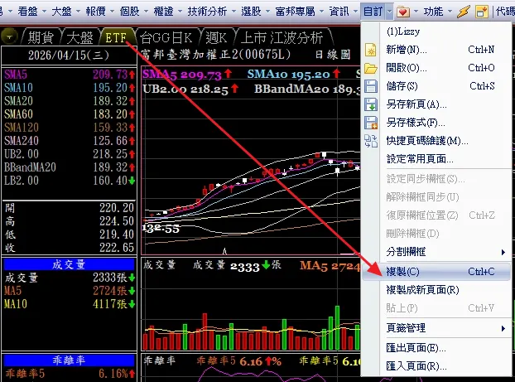This screenshot has height=382, width=515.
Task: Choose 開啟(O)... from the menu
Action: click(x=437, y=68)
